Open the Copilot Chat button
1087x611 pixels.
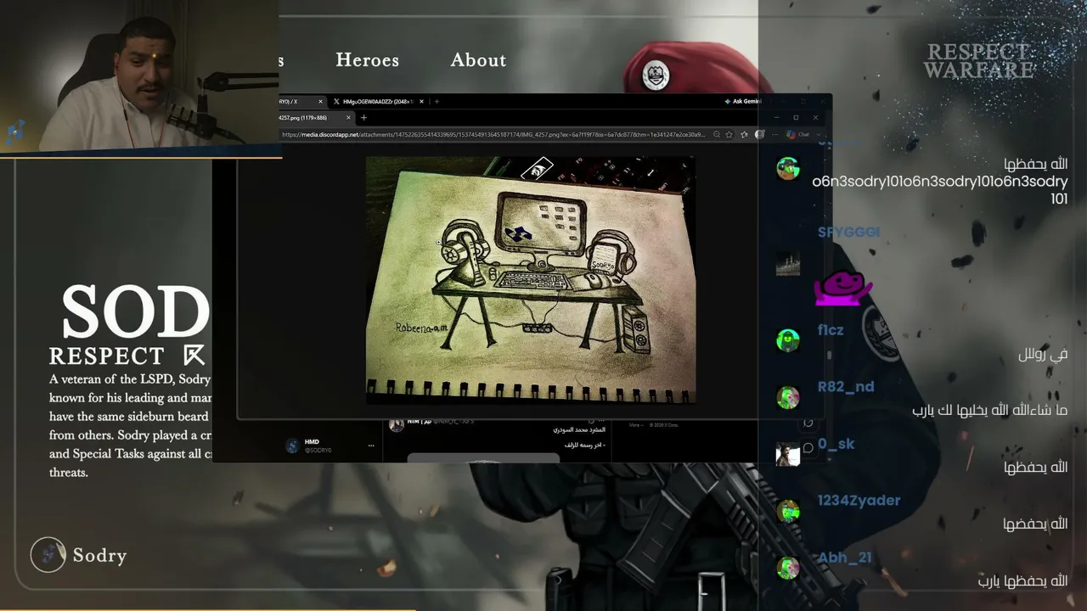797,134
